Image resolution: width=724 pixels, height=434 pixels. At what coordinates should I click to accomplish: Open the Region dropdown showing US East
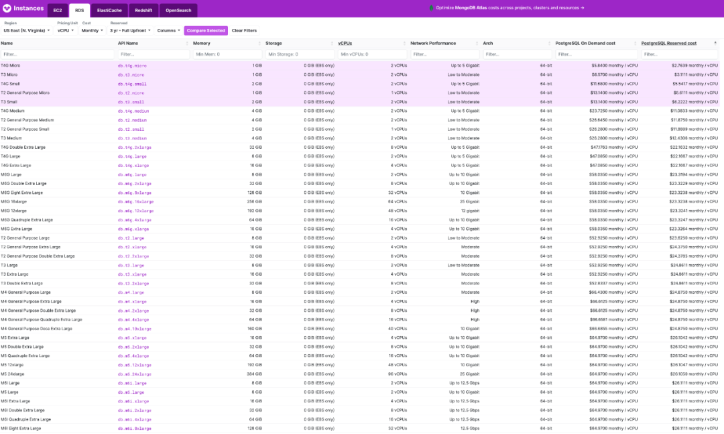click(27, 30)
